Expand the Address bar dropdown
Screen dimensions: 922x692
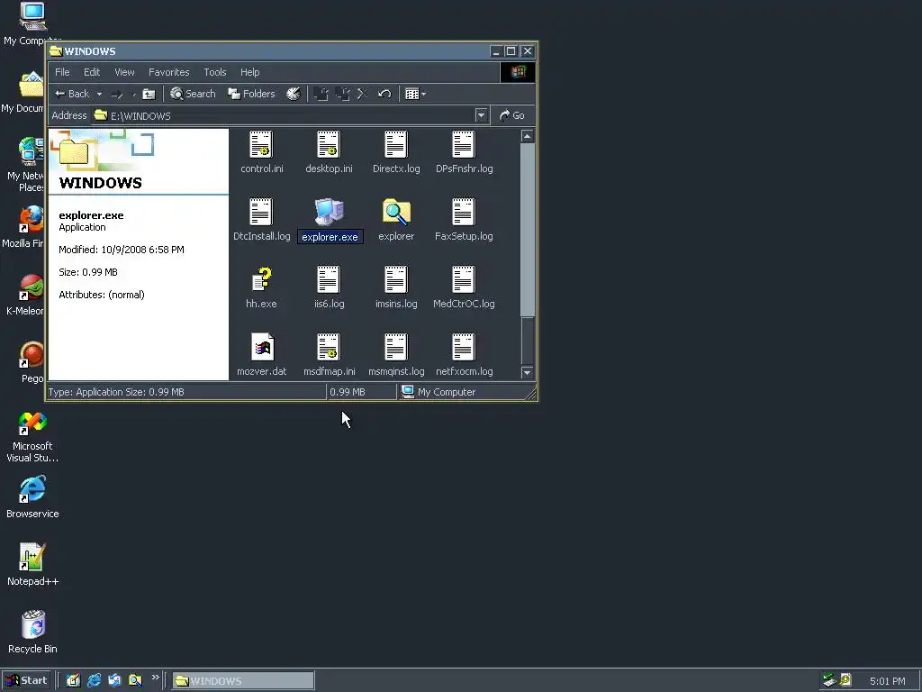[481, 115]
